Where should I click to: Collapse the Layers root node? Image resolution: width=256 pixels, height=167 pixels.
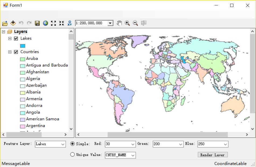coord(3,32)
